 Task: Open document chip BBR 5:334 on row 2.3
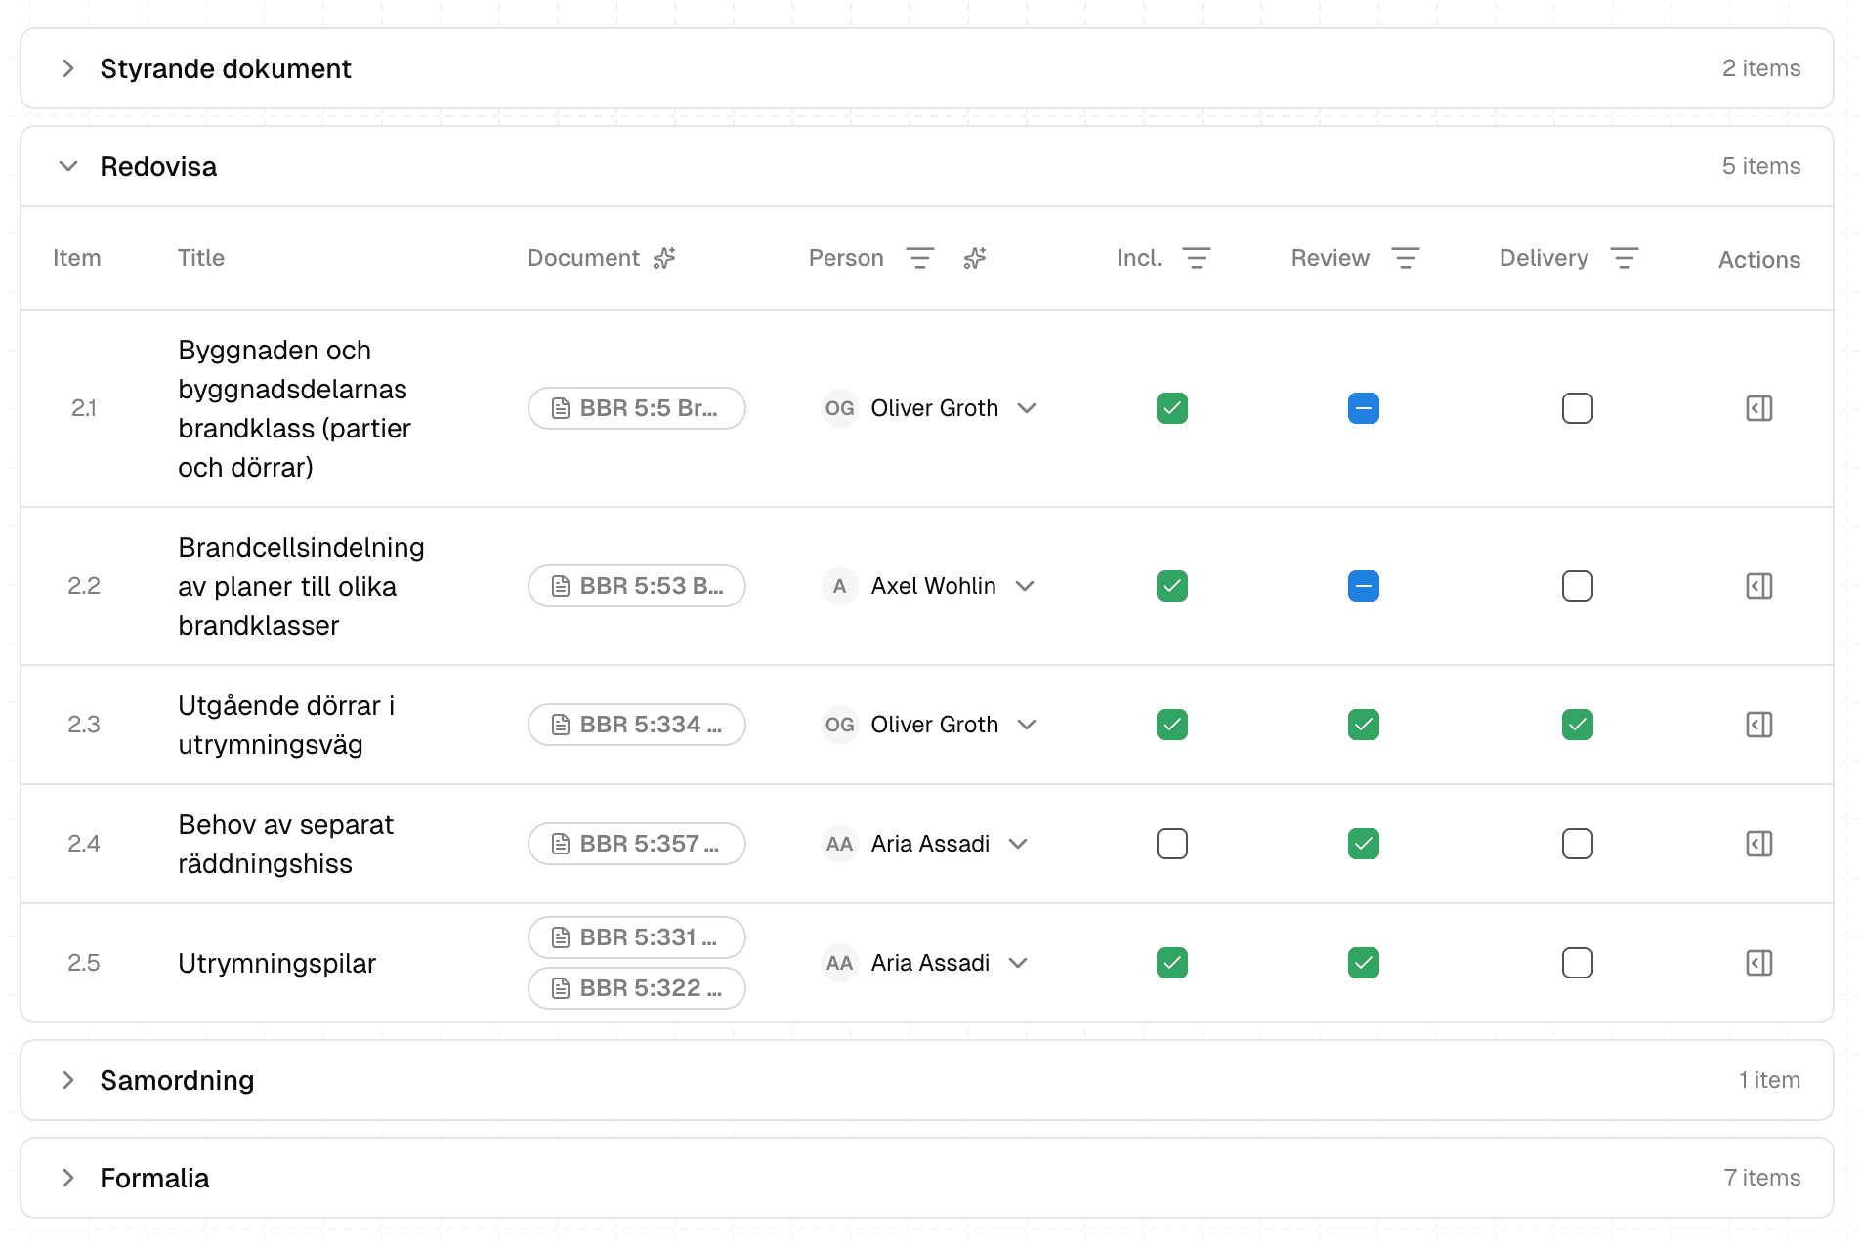point(636,725)
